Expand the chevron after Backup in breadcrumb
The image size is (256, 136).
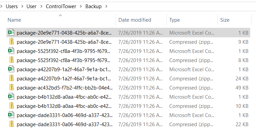[106, 6]
